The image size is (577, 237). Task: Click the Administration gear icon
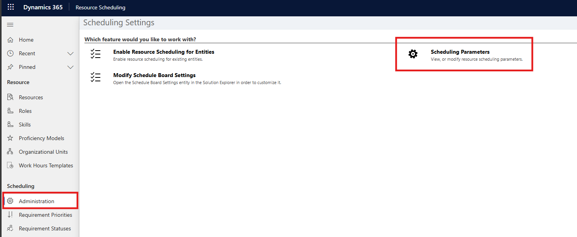11,201
